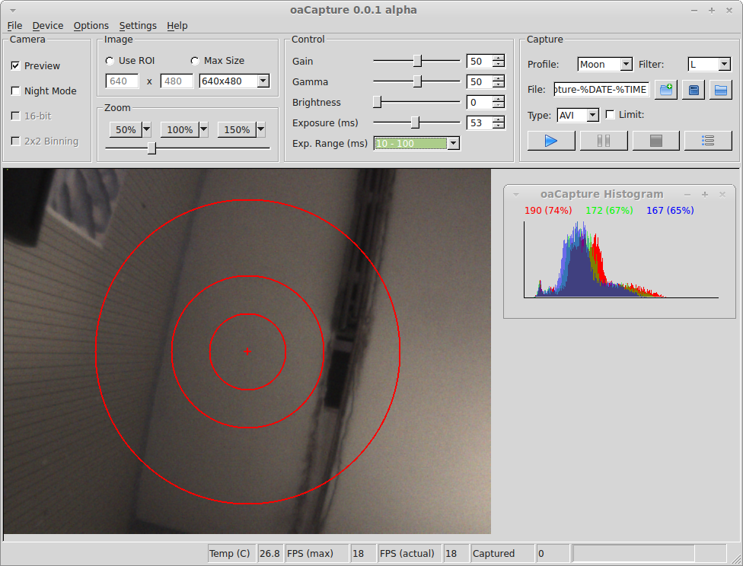Toggle the 16-bit checkbox
The image size is (743, 566).
tap(16, 116)
